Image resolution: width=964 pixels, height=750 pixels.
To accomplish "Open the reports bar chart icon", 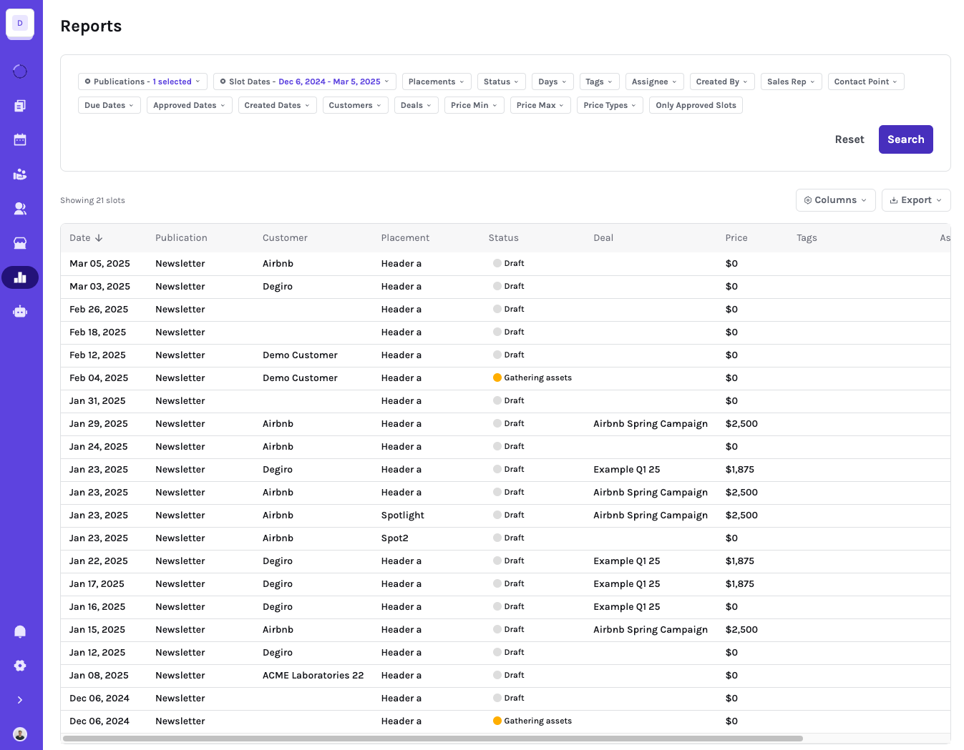I will point(20,277).
